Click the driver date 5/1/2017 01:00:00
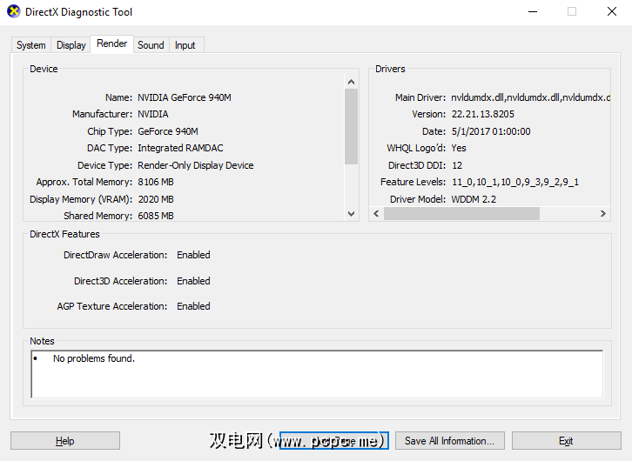Viewport: 632px width, 461px height. (x=491, y=131)
